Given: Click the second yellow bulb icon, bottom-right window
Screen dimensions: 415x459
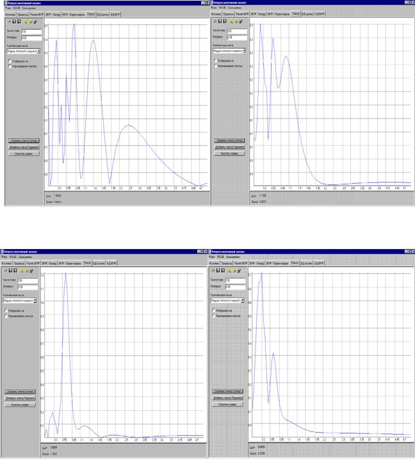Looking at the screenshot, I should tap(234, 270).
